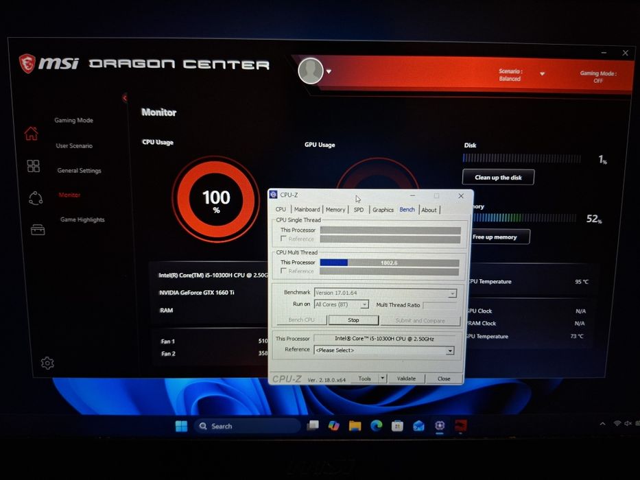Image resolution: width=640 pixels, height=480 pixels.
Task: Switch to the Mainboard tab in CPU-Z
Action: (307, 209)
